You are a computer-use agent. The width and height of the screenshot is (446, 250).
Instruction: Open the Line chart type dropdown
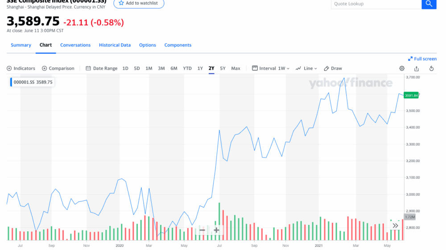pyautogui.click(x=306, y=68)
